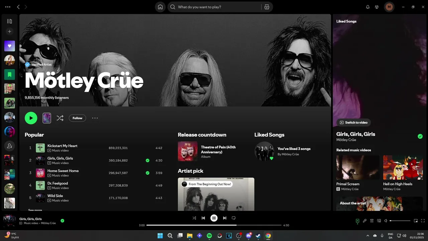Open You've liked 3 songs
The height and width of the screenshot is (241, 428).
tap(294, 149)
